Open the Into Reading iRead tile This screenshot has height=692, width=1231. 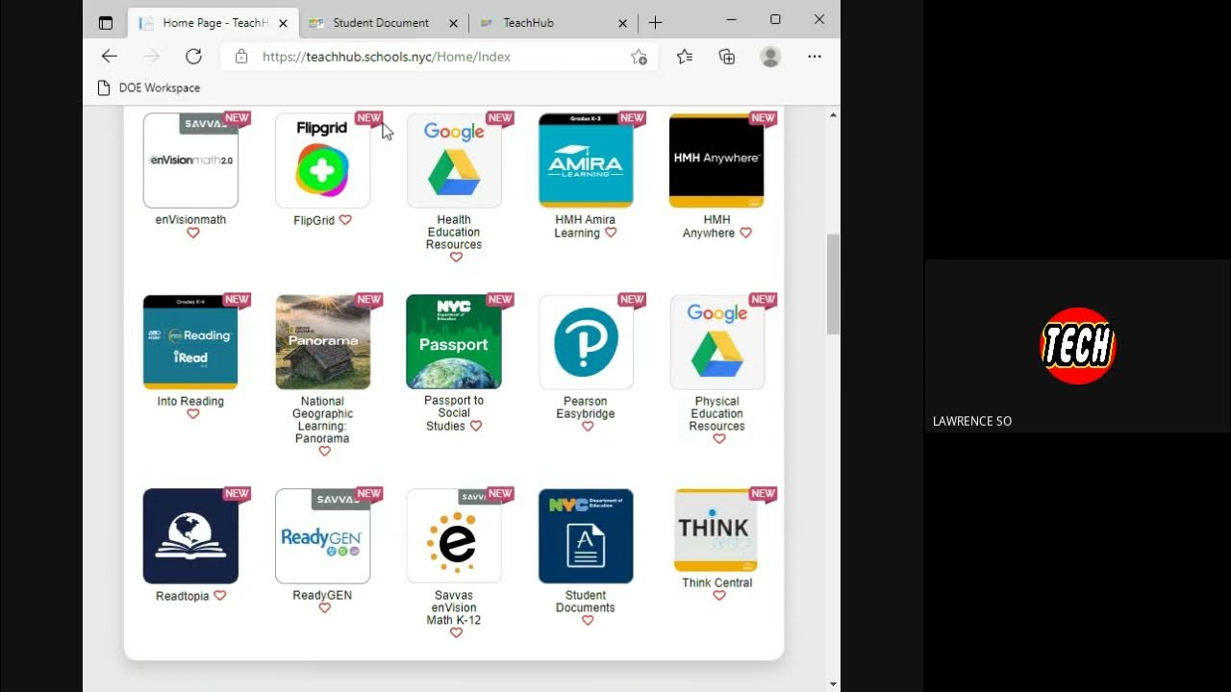[190, 342]
